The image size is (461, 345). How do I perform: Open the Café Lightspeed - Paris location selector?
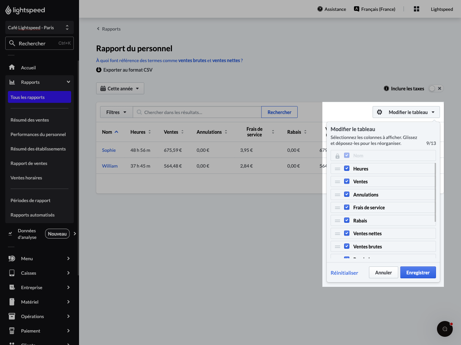[40, 28]
